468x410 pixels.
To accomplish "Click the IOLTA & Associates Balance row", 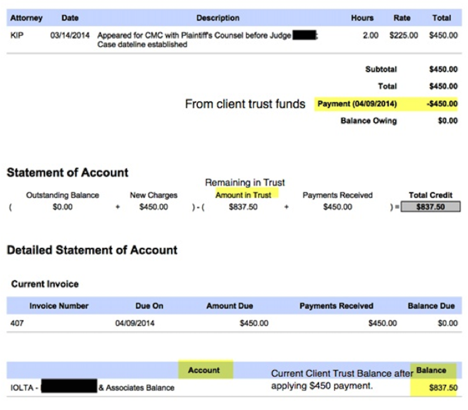I will 234,388.
